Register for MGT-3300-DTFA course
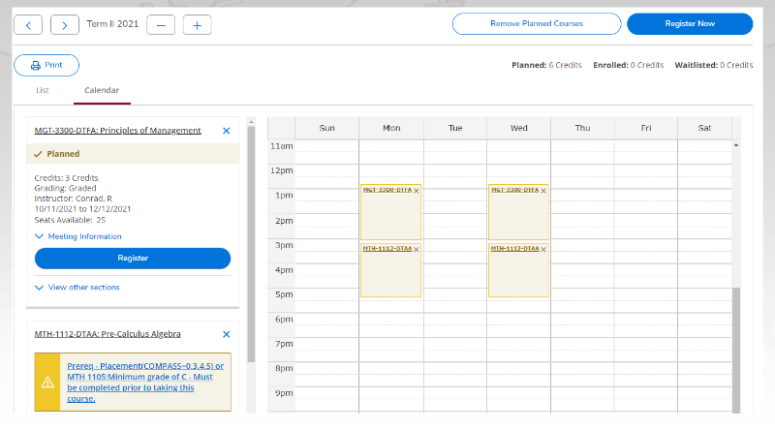Image resolution: width=775 pixels, height=430 pixels. point(133,258)
